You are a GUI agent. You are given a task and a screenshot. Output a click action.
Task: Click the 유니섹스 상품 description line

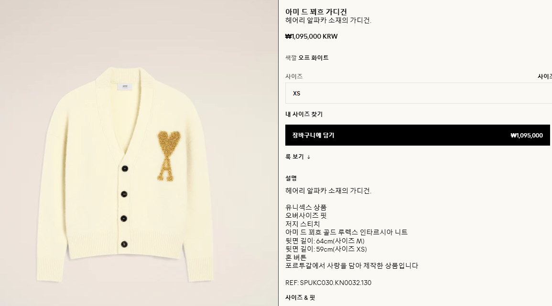(306, 207)
